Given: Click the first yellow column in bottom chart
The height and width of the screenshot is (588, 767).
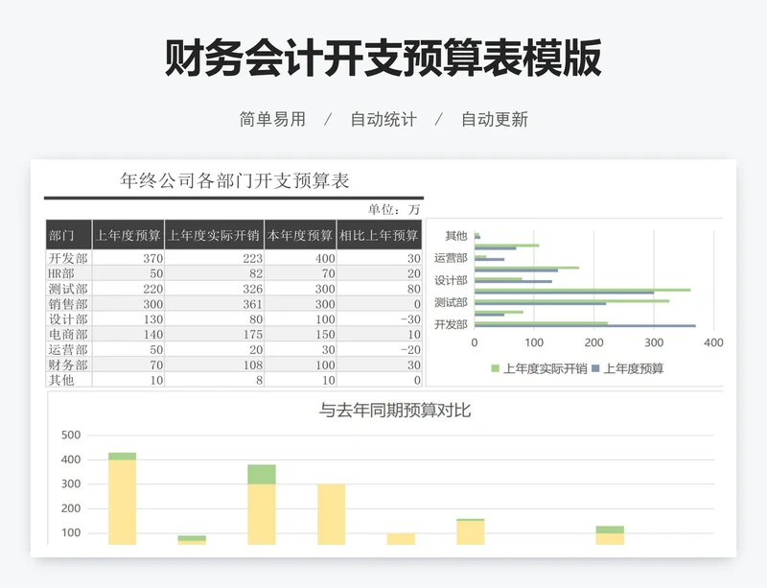Looking at the screenshot, I should pyautogui.click(x=123, y=502).
